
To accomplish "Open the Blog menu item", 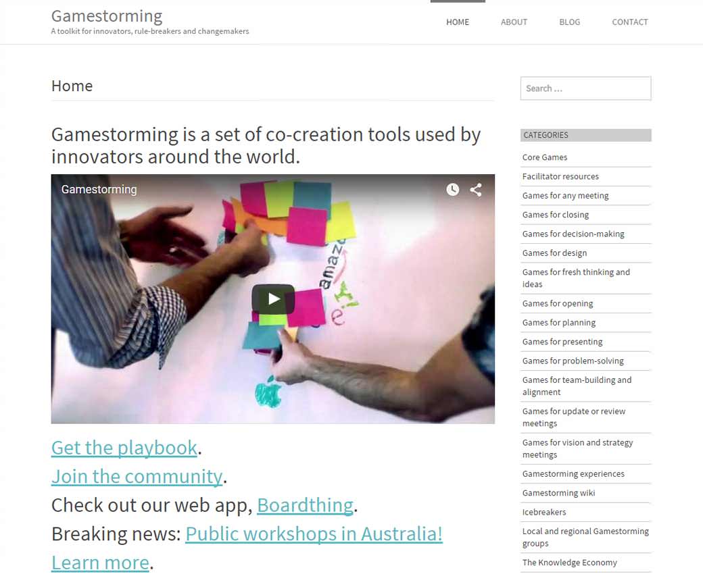I will pyautogui.click(x=569, y=22).
